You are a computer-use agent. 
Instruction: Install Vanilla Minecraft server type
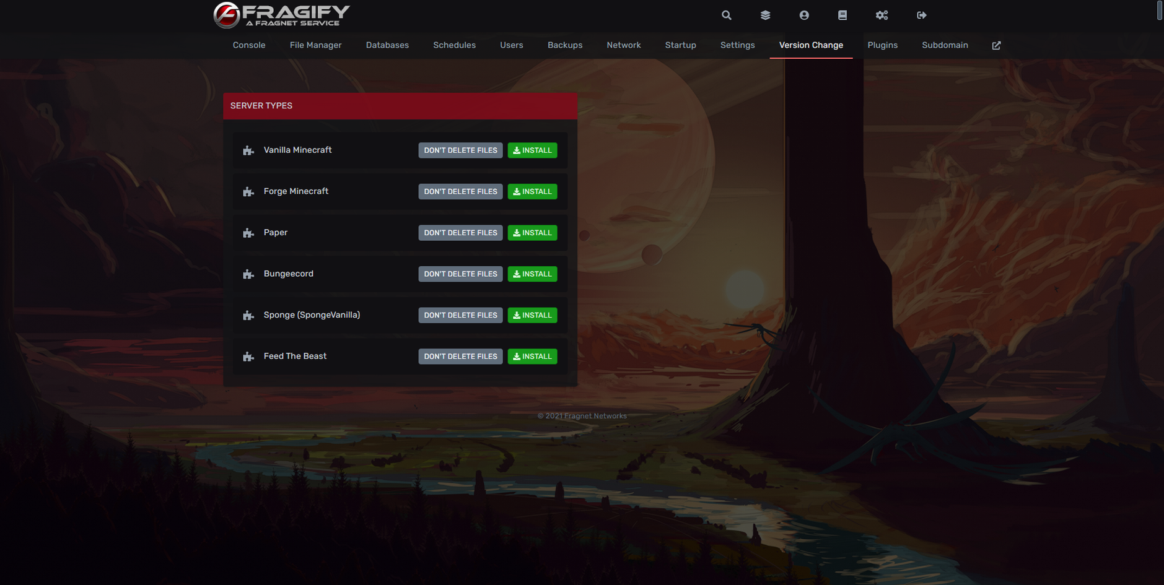[532, 150]
